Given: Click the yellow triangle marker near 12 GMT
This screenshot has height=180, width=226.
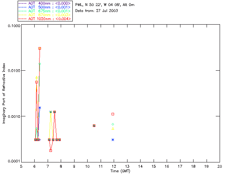Looking at the screenshot, I should pyautogui.click(x=113, y=129).
